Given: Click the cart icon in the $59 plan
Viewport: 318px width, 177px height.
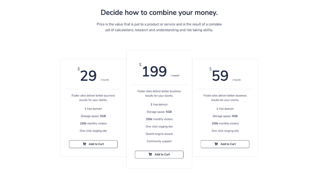Looking at the screenshot, I should 216,144.
